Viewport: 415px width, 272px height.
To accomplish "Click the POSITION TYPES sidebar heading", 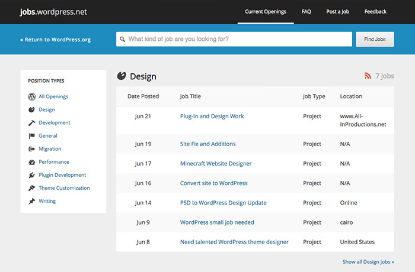I will (x=46, y=81).
